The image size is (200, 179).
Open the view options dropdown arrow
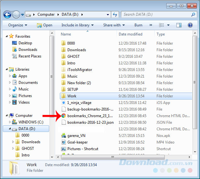[x=168, y=25]
